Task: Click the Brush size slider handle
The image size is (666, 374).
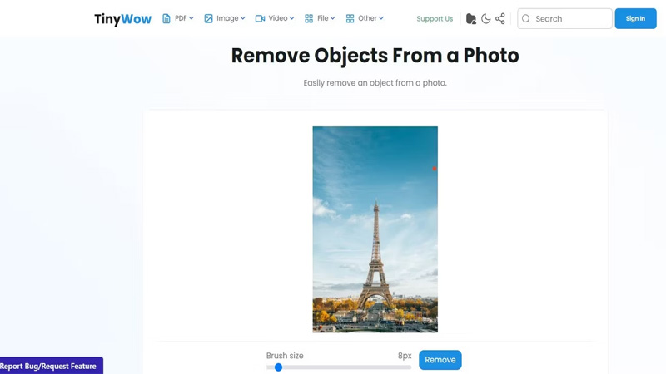Action: click(x=278, y=367)
